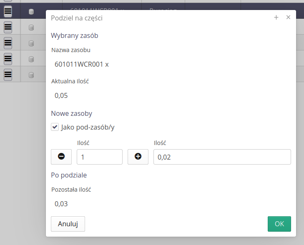The height and width of the screenshot is (245, 304).
Task: Focus the first Ilość field containing 1
Action: coord(99,157)
